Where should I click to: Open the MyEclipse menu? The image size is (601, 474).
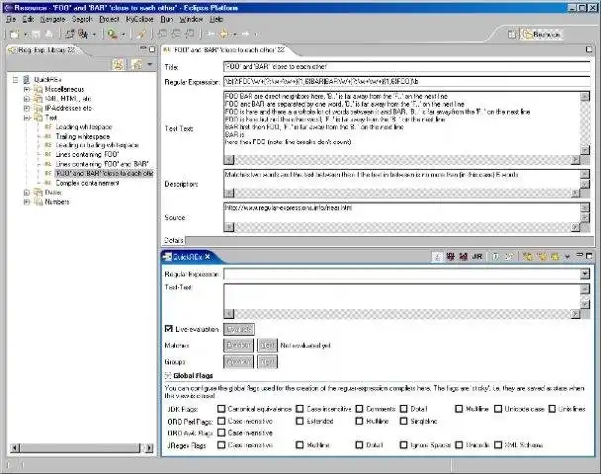point(140,19)
